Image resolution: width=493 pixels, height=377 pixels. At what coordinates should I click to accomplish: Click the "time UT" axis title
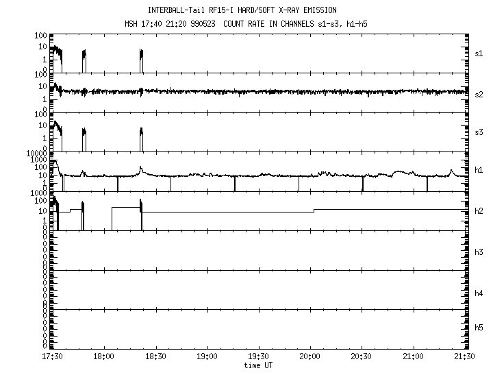tap(258, 365)
